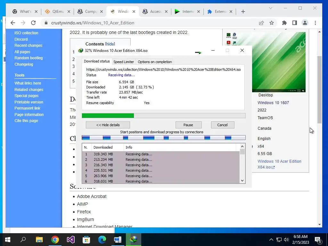Click the Acer desktop screenshot thumbnail
328x246 pixels.
tap(279, 62)
